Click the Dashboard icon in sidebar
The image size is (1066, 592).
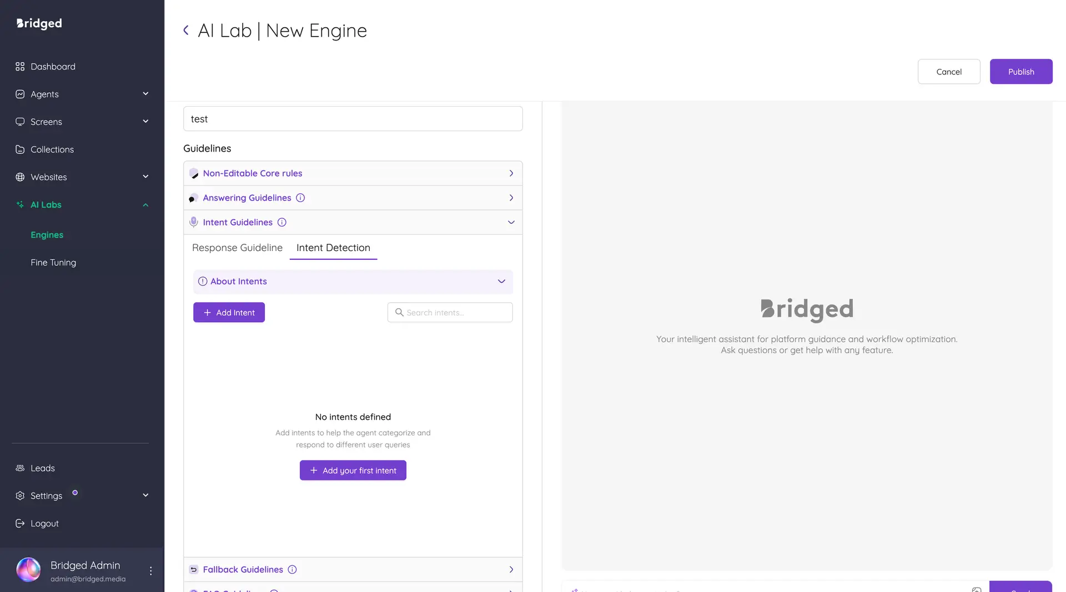[x=20, y=66]
